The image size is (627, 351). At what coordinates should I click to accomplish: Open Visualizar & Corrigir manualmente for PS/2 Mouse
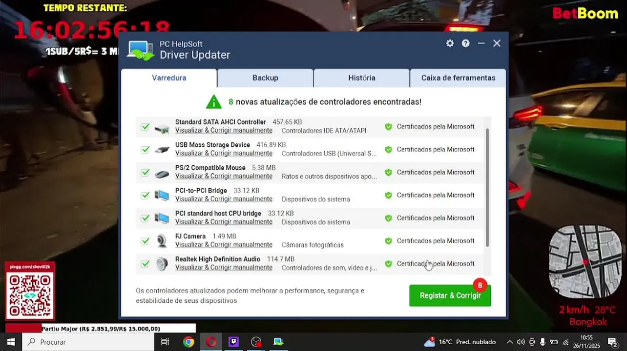(x=224, y=176)
